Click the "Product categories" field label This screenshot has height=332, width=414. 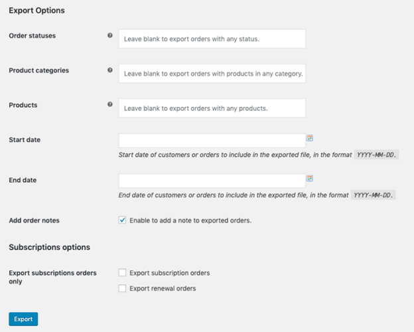pos(38,70)
